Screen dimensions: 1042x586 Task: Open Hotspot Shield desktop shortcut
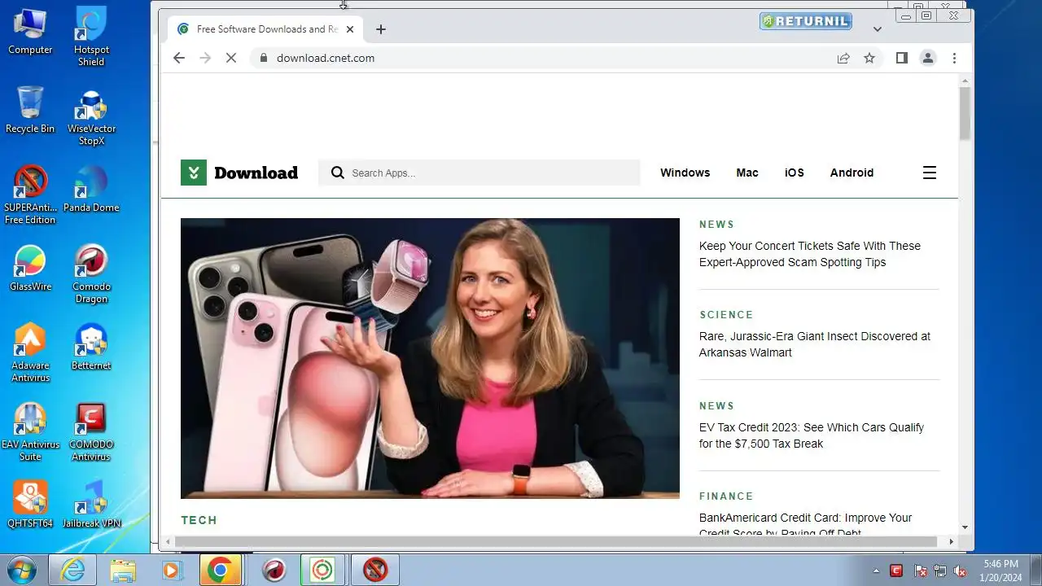pos(91,37)
